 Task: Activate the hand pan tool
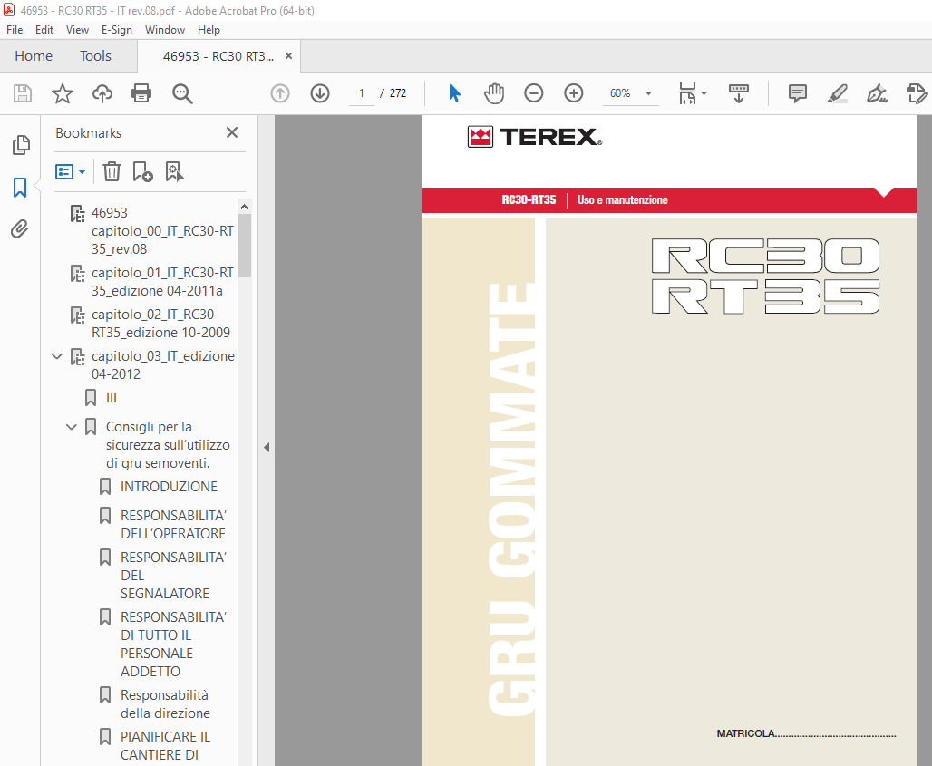(x=494, y=93)
